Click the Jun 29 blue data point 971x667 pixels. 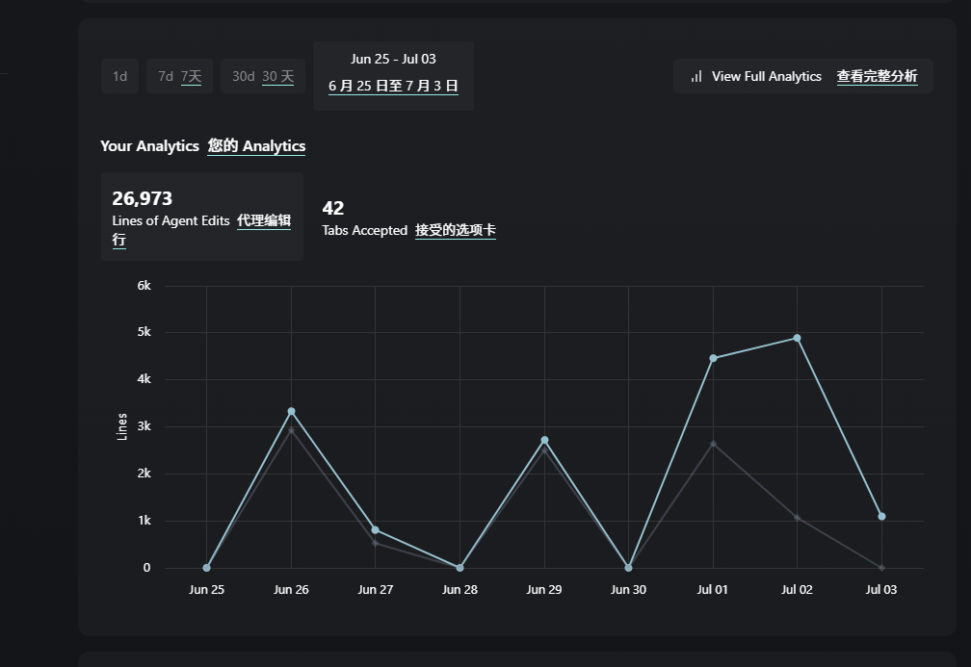tap(544, 440)
